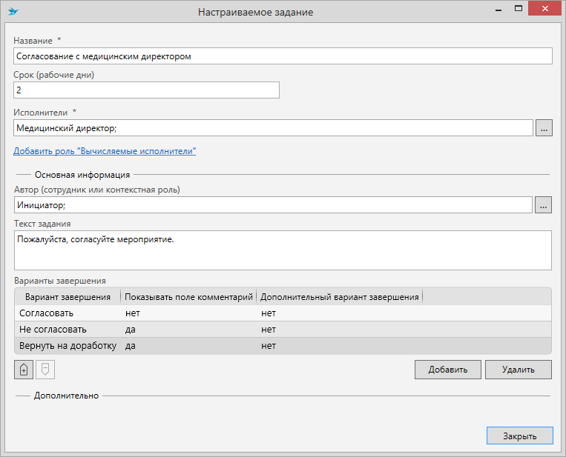Click the Срок (рабочие дни) field
The image size is (566, 457).
(x=146, y=90)
